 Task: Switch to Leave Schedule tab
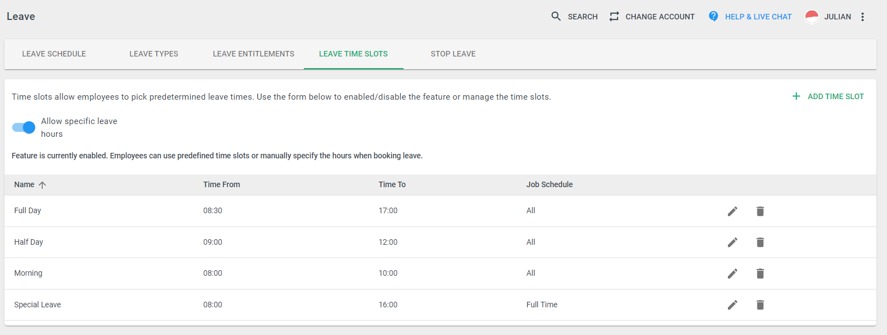pyautogui.click(x=54, y=54)
